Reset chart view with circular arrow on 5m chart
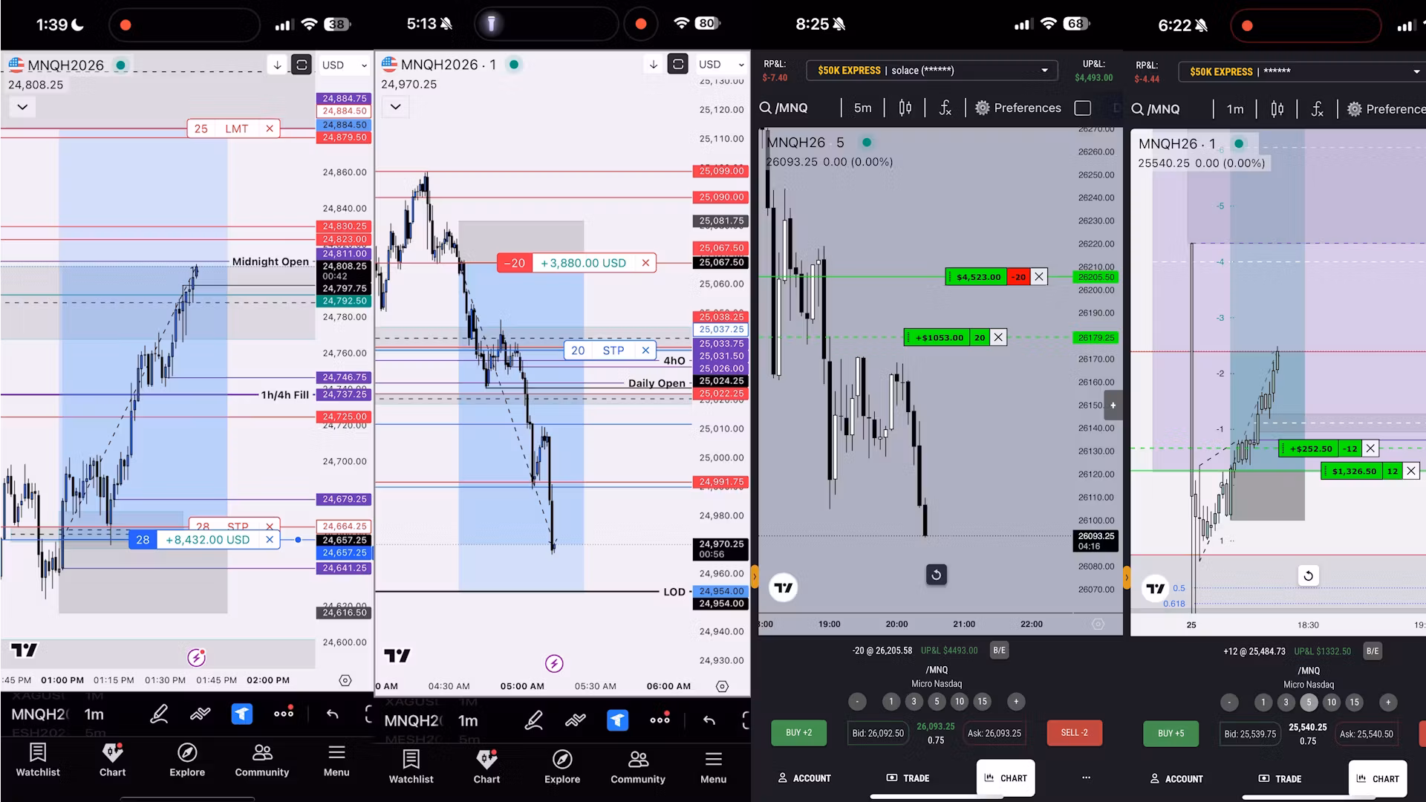This screenshot has width=1426, height=802. tap(936, 575)
